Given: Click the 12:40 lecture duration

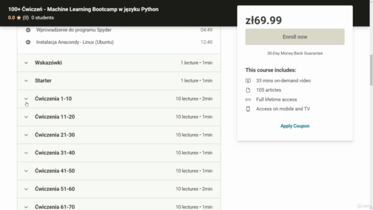Looking at the screenshot, I should pyautogui.click(x=206, y=42).
